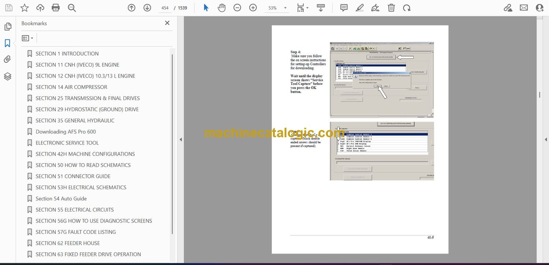Open SECTION 55 ELECTRICAL CIRCUITS bookmark
Screen dimensions: 549x265
coord(74,210)
